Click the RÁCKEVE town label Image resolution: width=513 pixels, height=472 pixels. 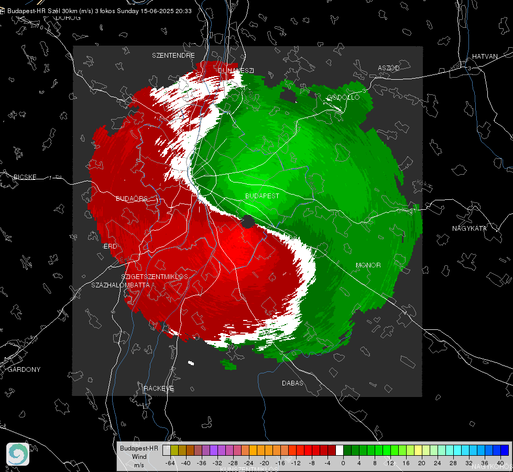point(159,389)
